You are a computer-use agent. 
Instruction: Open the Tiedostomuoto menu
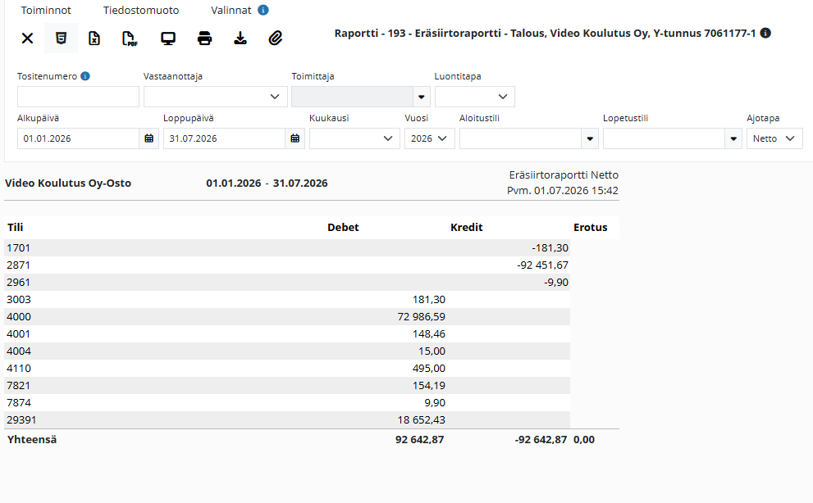pyautogui.click(x=141, y=11)
